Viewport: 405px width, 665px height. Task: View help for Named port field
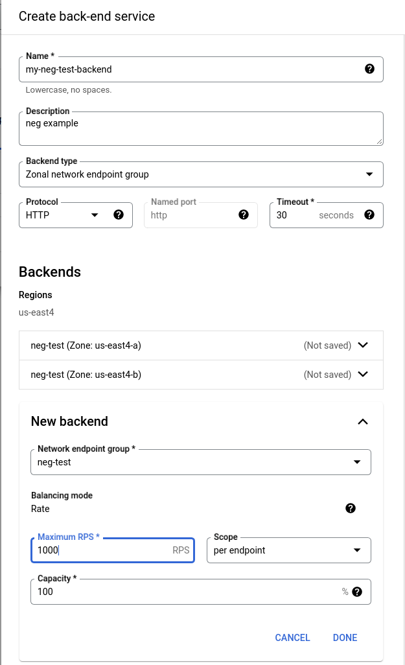click(243, 215)
